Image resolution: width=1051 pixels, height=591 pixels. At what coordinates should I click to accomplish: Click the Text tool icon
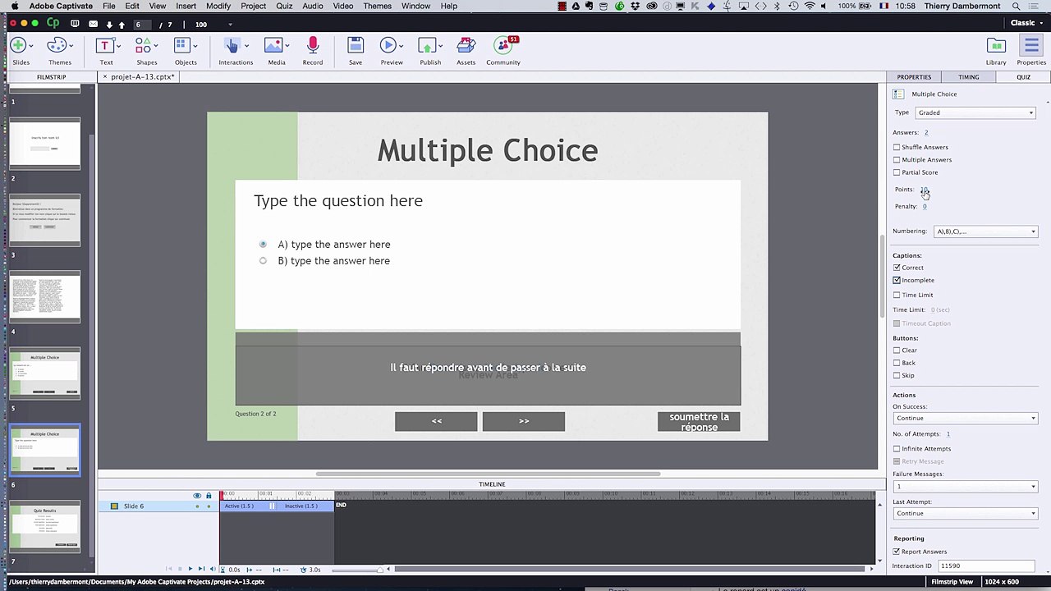(x=104, y=45)
